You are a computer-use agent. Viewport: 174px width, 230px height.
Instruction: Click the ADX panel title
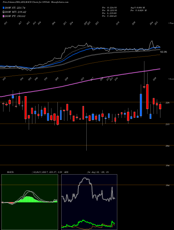click(66, 172)
